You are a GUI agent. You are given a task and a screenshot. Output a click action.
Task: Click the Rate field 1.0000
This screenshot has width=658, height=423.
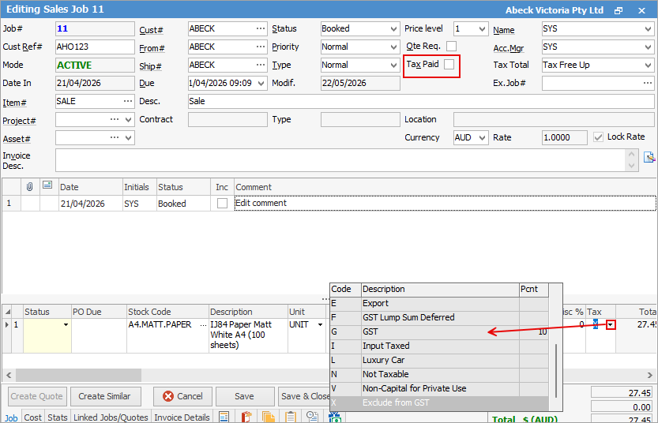click(565, 137)
